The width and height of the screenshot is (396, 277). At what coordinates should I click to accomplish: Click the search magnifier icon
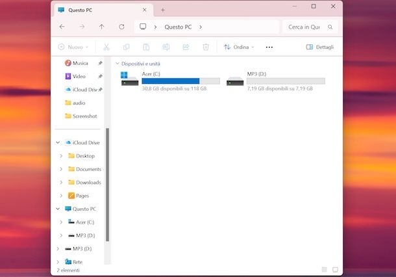click(330, 27)
